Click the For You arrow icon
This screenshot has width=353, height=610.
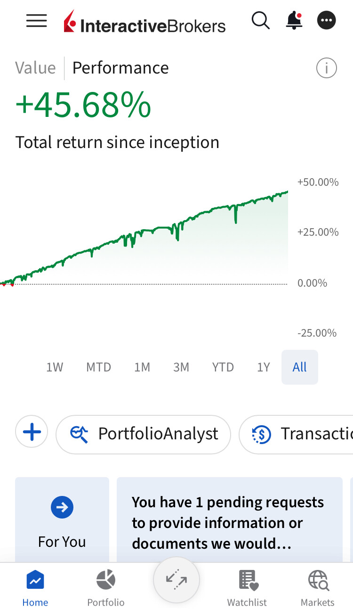[62, 507]
